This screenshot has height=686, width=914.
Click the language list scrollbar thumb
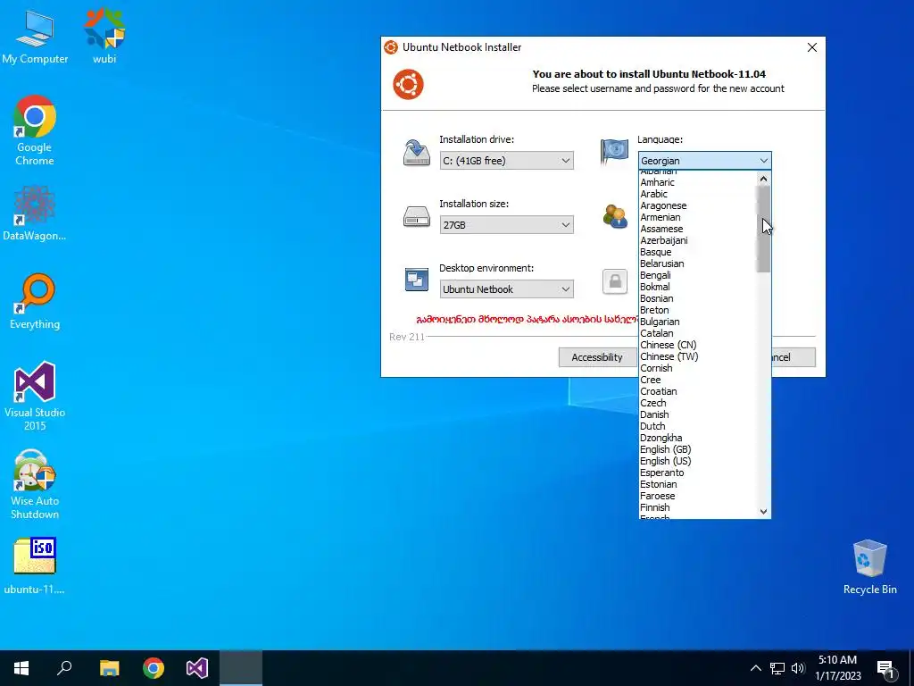coord(763,230)
